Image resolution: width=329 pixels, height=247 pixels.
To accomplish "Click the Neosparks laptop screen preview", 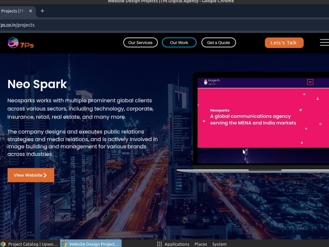I will [x=263, y=120].
